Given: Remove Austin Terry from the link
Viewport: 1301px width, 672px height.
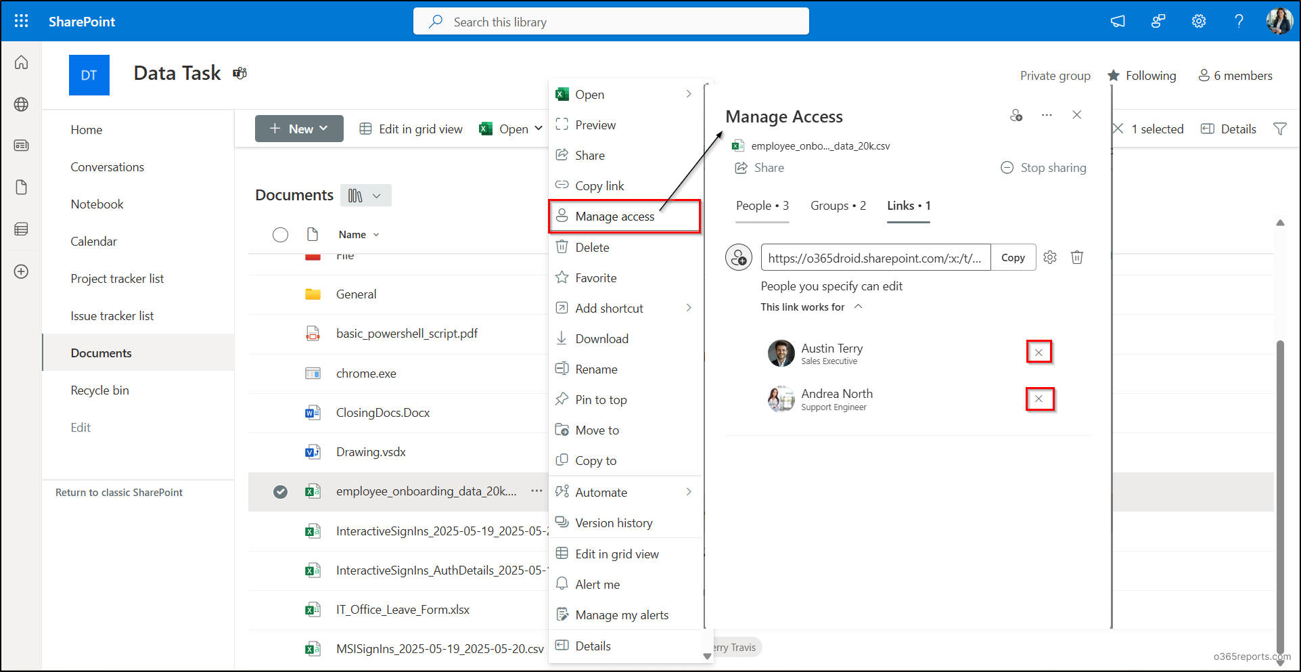Looking at the screenshot, I should 1038,352.
